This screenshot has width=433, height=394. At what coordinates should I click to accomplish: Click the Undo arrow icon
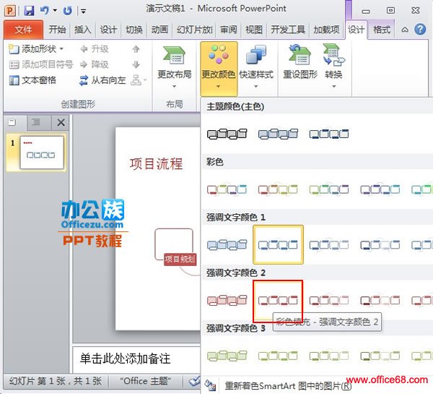pyautogui.click(x=44, y=11)
